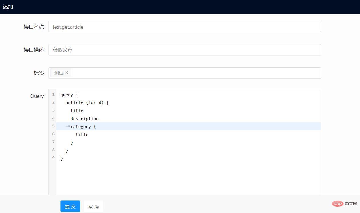Place cursor on the 'query {' line
Image resolution: width=360 pixels, height=213 pixels.
pos(69,95)
